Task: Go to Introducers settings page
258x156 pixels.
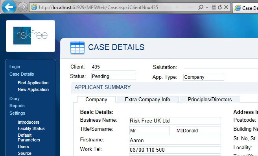Action: tap(28, 122)
